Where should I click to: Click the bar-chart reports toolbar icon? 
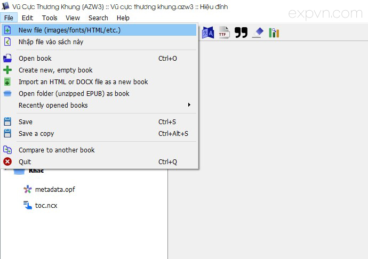coord(274,33)
